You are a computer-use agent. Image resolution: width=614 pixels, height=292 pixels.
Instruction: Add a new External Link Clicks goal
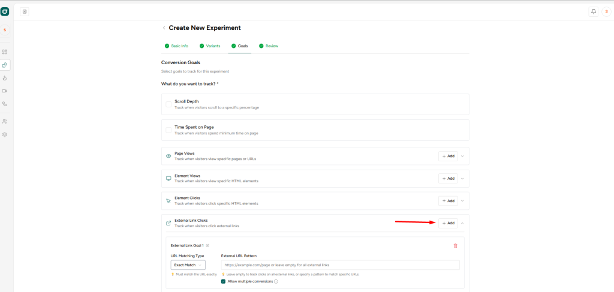448,223
